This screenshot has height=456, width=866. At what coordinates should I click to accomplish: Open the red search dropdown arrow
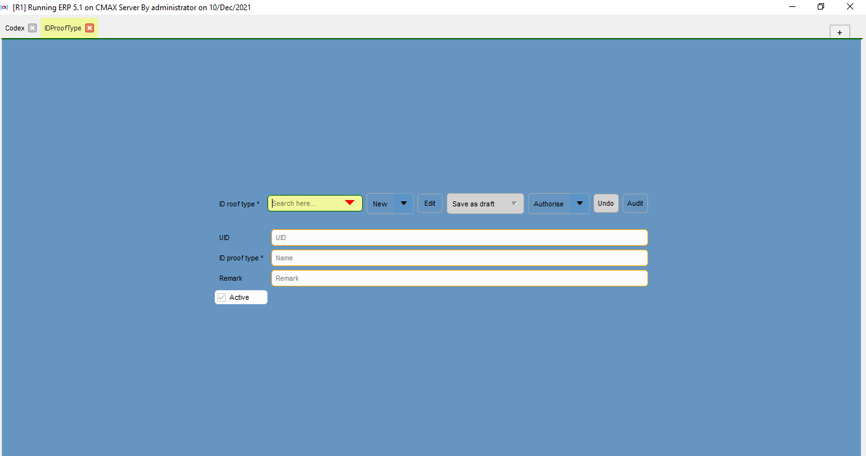349,203
